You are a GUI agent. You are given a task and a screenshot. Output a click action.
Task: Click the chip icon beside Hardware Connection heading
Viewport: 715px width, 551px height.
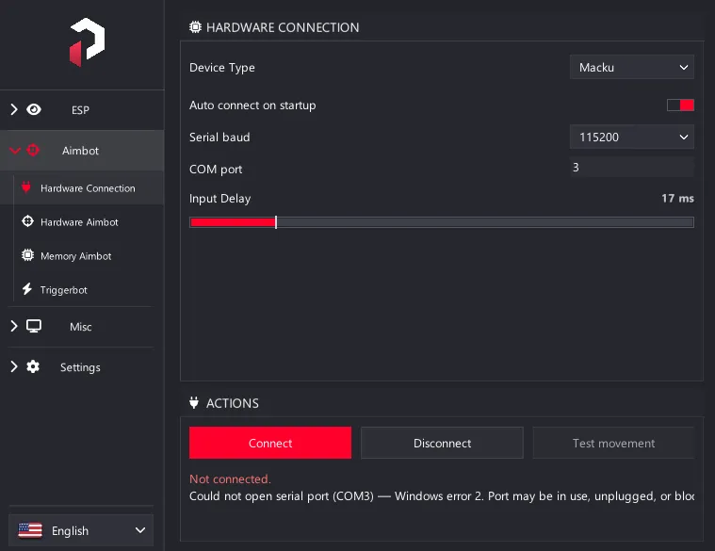coord(195,27)
